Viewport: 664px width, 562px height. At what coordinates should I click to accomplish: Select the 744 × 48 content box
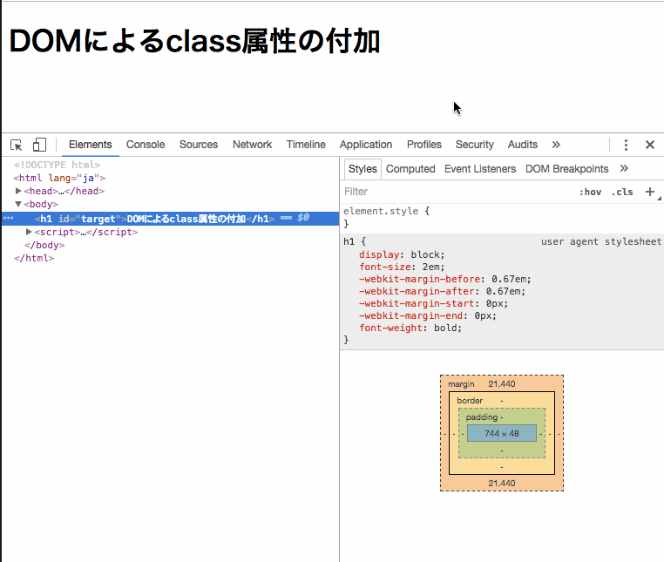tap(501, 433)
